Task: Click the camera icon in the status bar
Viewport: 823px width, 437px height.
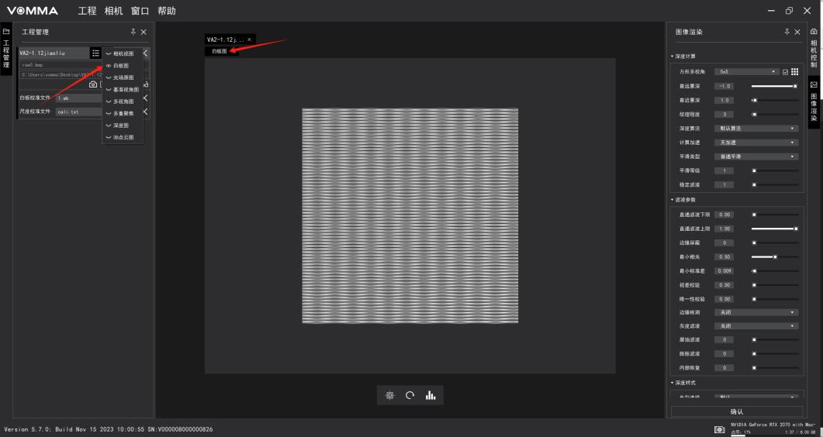Action: [719, 428]
